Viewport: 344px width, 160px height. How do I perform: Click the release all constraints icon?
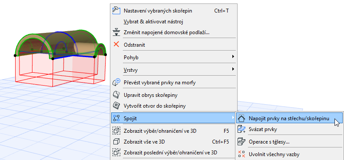(x=241, y=154)
